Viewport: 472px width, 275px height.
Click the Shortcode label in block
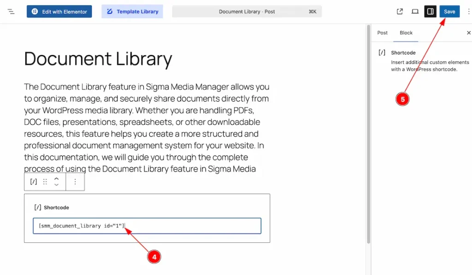pos(56,207)
